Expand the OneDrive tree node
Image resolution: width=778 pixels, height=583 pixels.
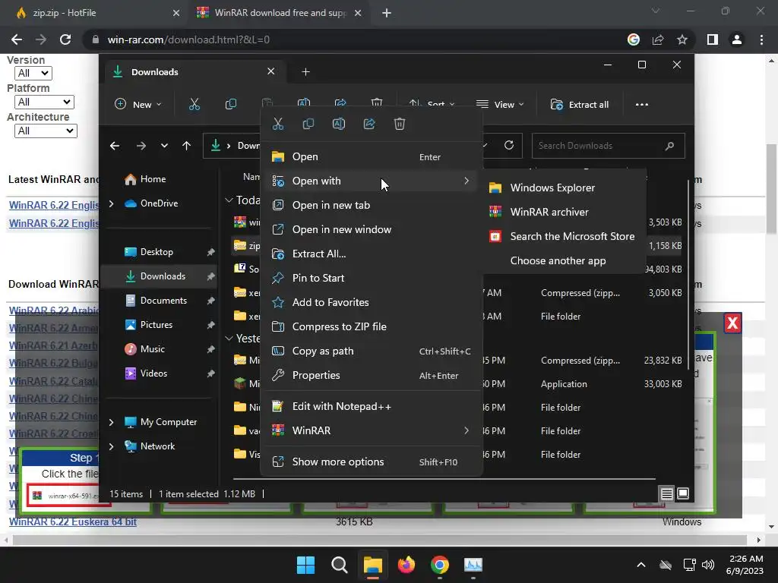(111, 203)
